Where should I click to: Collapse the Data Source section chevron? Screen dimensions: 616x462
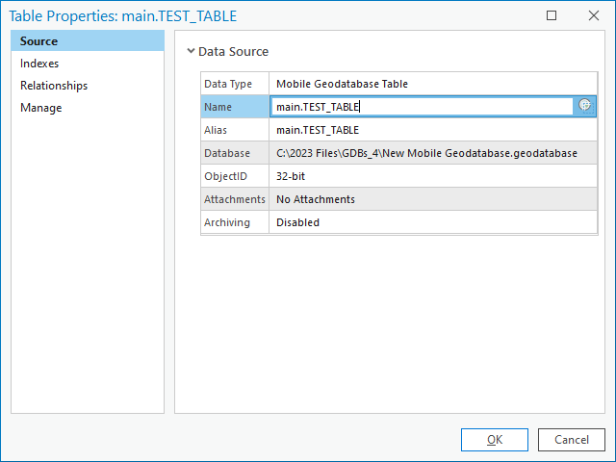click(191, 52)
